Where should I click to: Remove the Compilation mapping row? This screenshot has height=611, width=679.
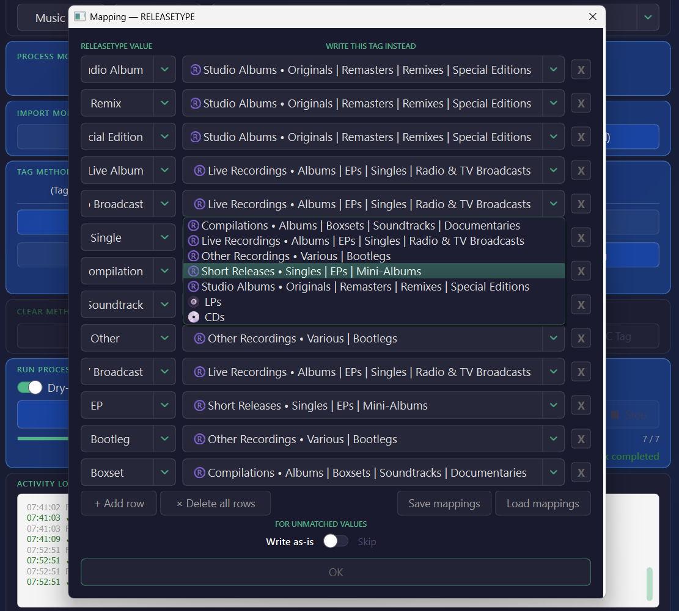click(x=581, y=271)
